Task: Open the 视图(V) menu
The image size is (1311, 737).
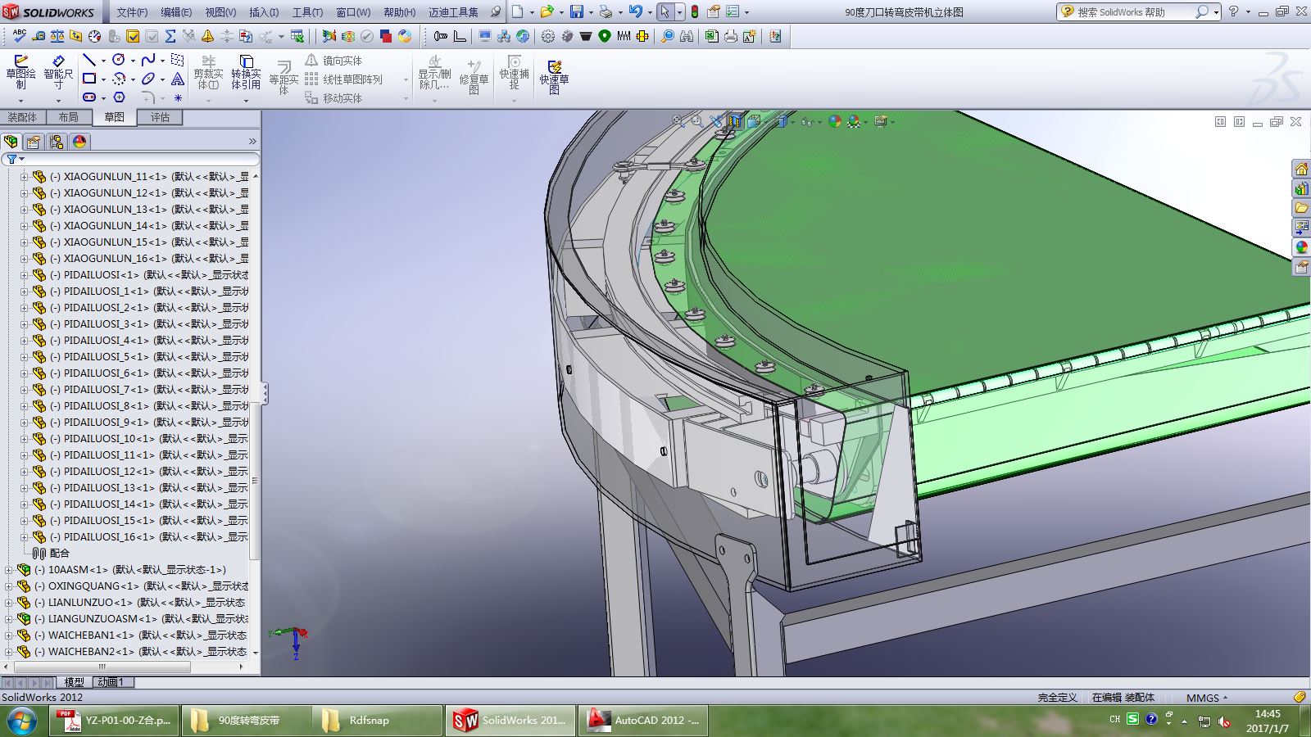Action: 220,12
